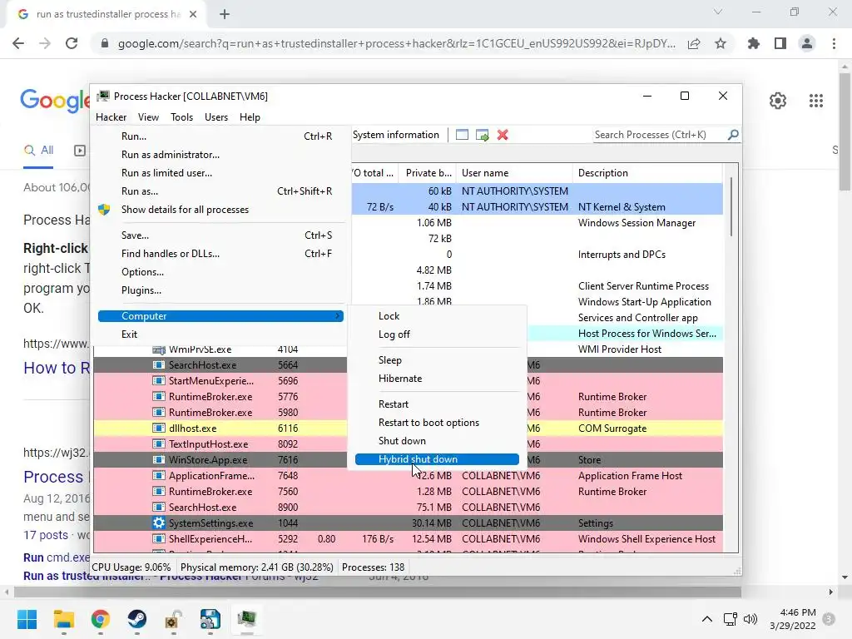Click the Process Hacker window toolbar icon
Image resolution: width=852 pixels, height=639 pixels.
click(462, 135)
